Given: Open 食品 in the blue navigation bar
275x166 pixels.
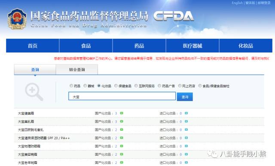Looking at the screenshot, I should tap(86, 46).
